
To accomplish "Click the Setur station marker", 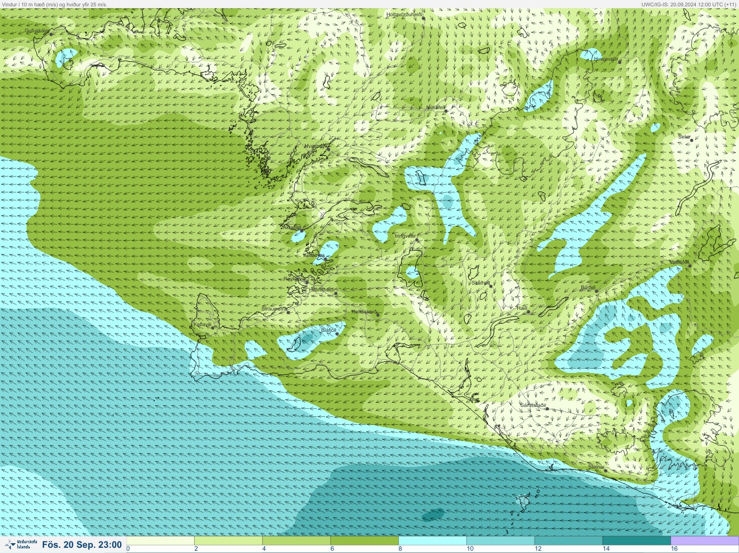I will click(691, 140).
